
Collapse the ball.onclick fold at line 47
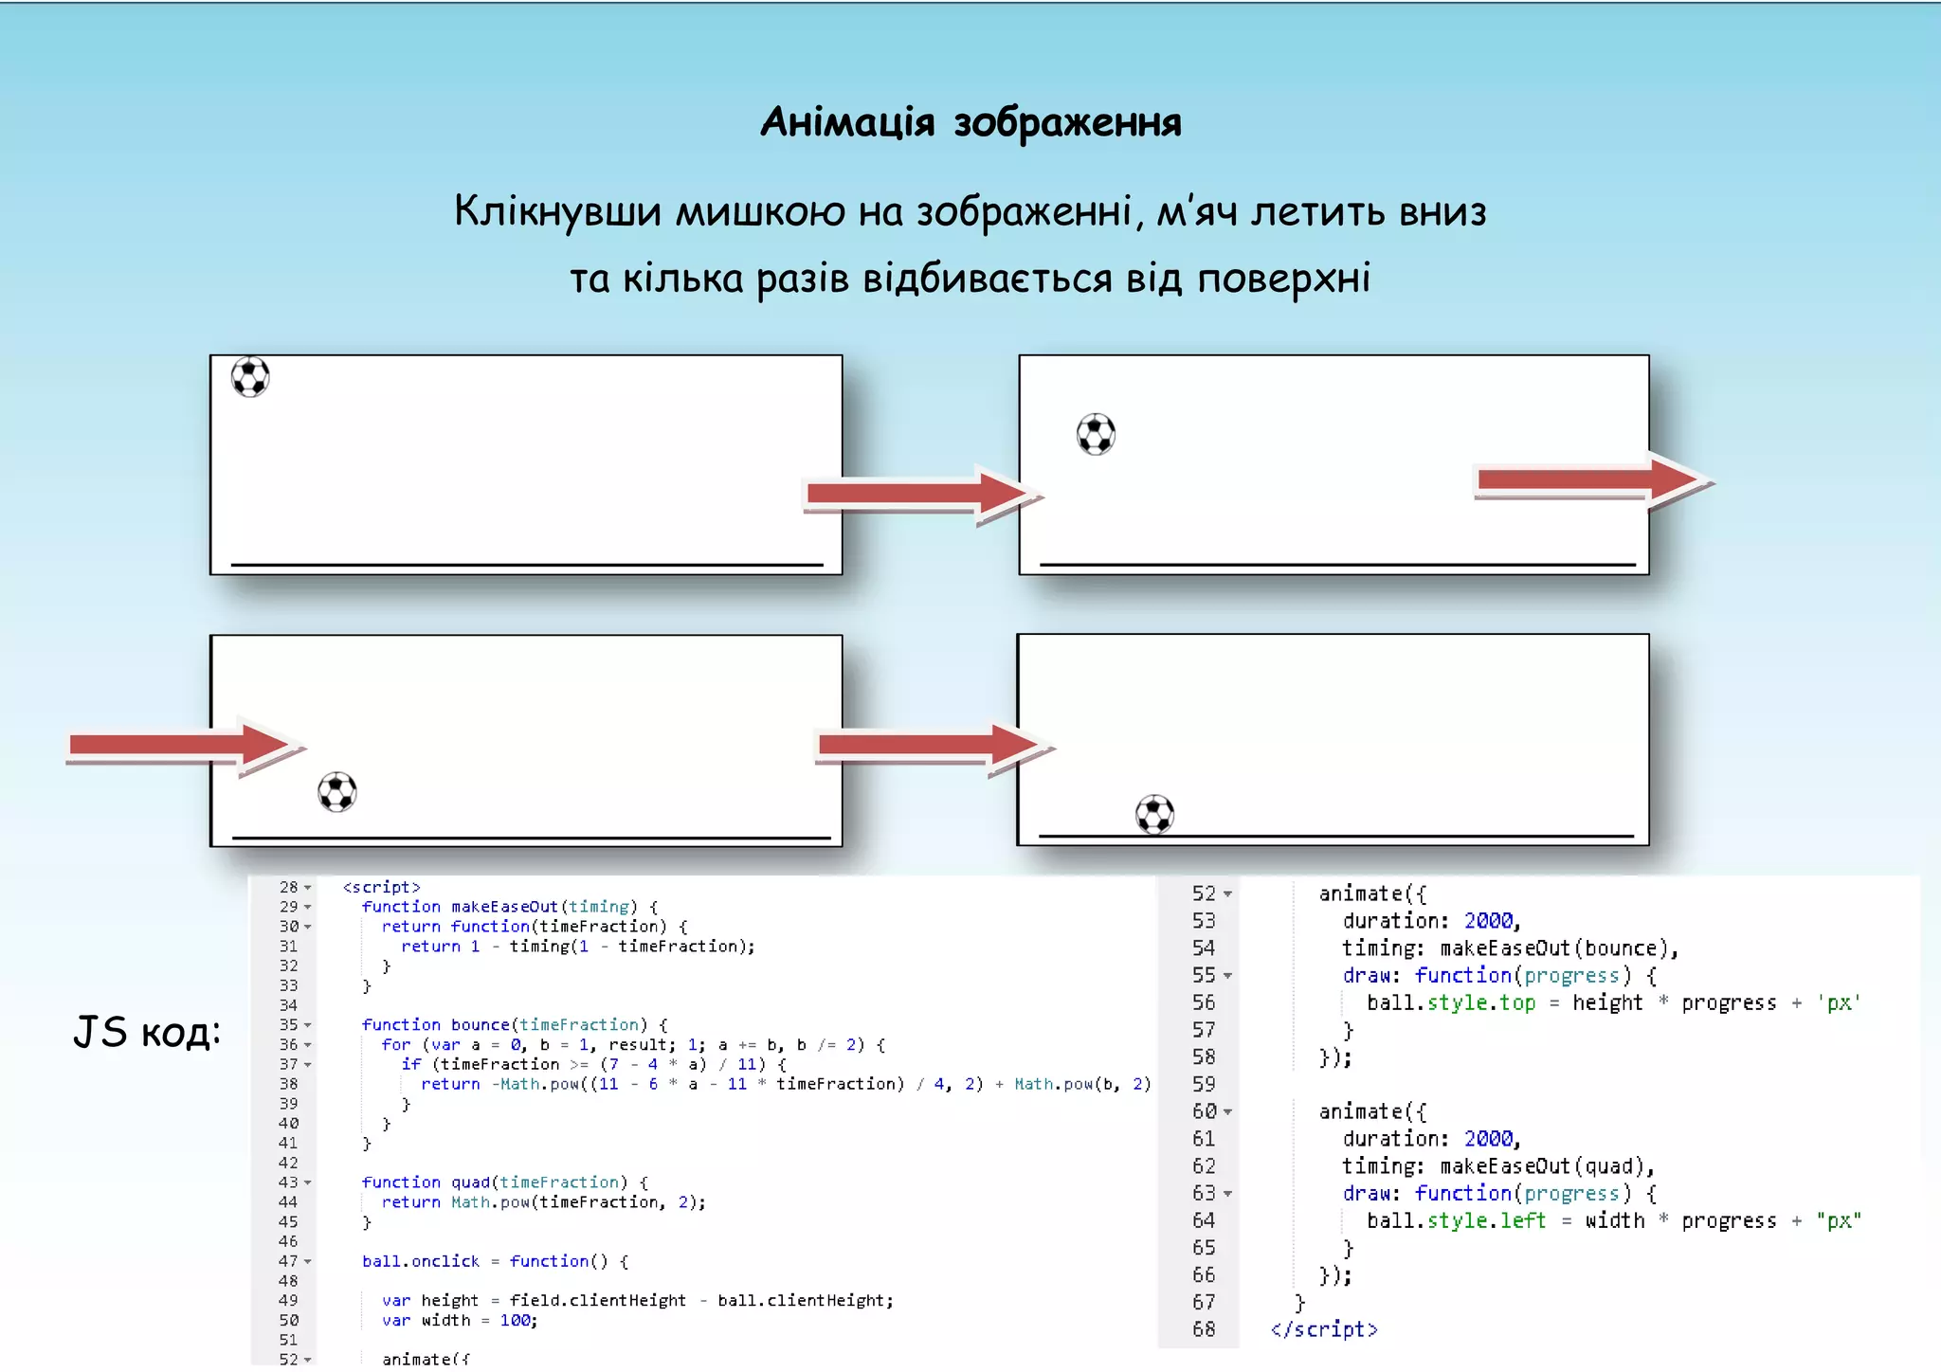pos(308,1261)
